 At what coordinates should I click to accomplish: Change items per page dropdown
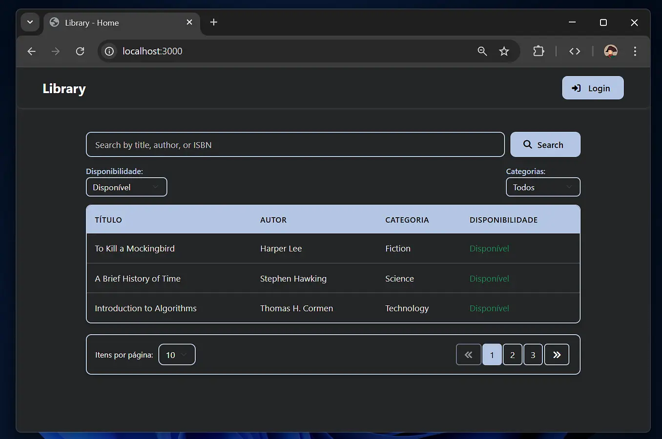[177, 355]
